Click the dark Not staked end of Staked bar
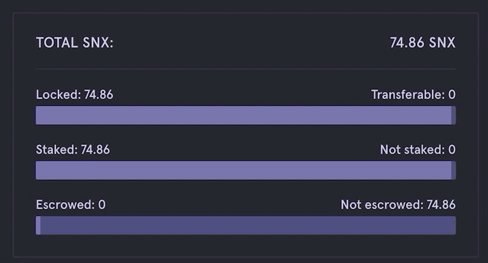The image size is (488, 263). coord(454,170)
